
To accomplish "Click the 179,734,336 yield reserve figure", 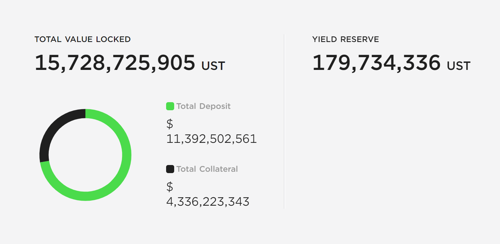I will (376, 63).
